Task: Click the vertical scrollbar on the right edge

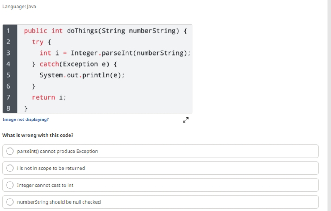Action: coord(329,105)
